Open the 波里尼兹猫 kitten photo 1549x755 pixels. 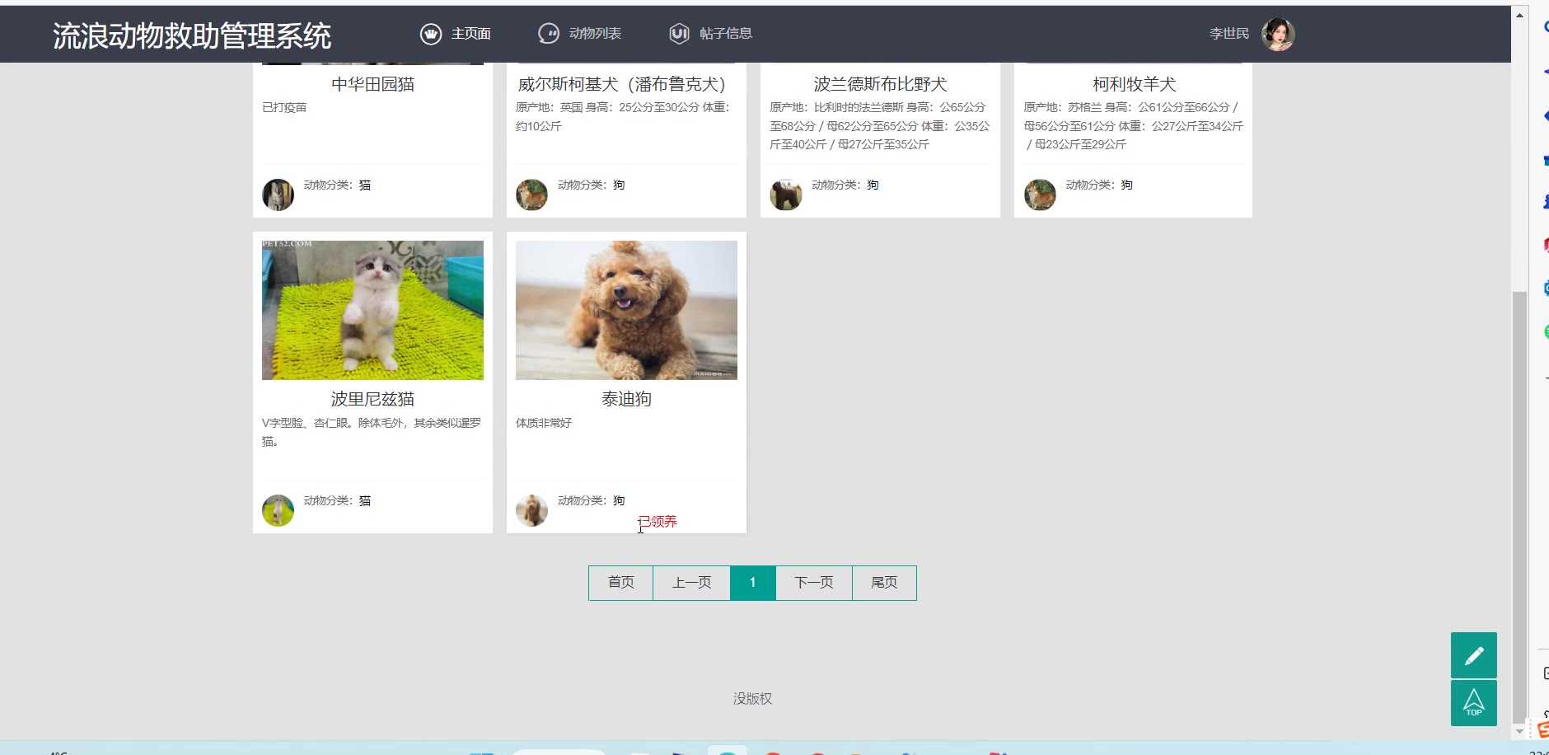pos(372,310)
